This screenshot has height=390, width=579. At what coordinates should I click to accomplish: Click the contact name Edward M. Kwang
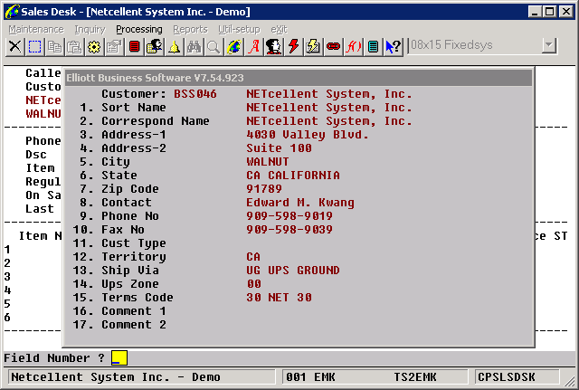coord(300,203)
